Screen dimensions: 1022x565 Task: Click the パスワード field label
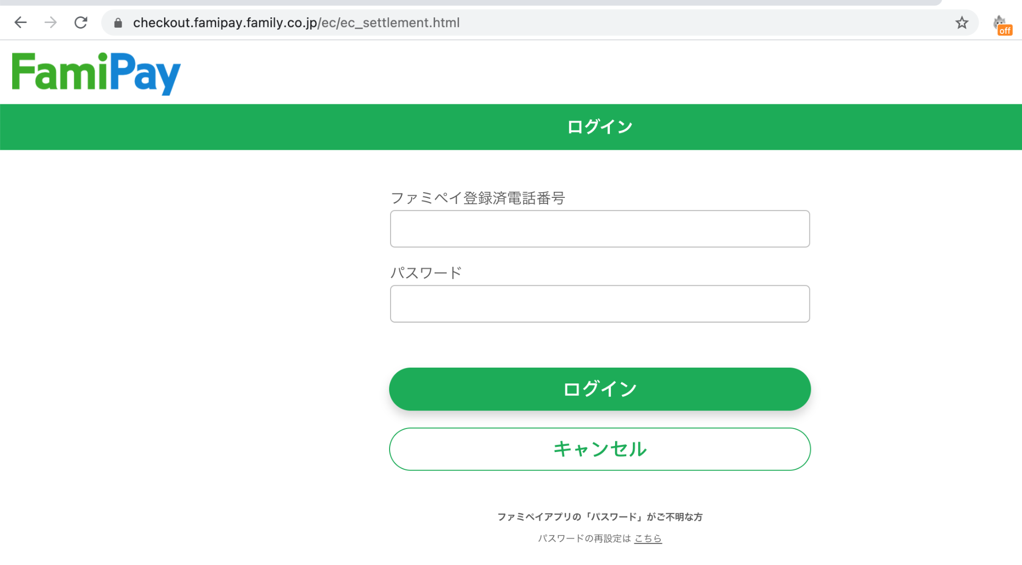[x=426, y=273]
